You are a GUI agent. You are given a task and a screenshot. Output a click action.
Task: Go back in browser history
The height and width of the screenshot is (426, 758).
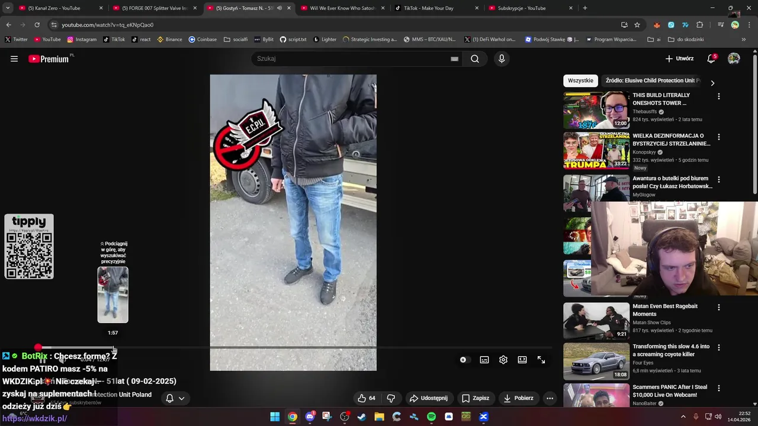(x=8, y=25)
